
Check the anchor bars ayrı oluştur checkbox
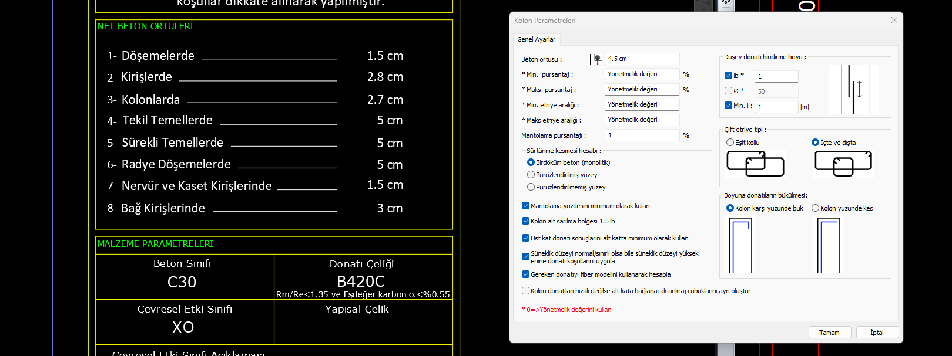525,291
